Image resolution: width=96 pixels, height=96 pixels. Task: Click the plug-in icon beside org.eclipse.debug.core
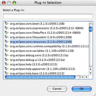7,55
